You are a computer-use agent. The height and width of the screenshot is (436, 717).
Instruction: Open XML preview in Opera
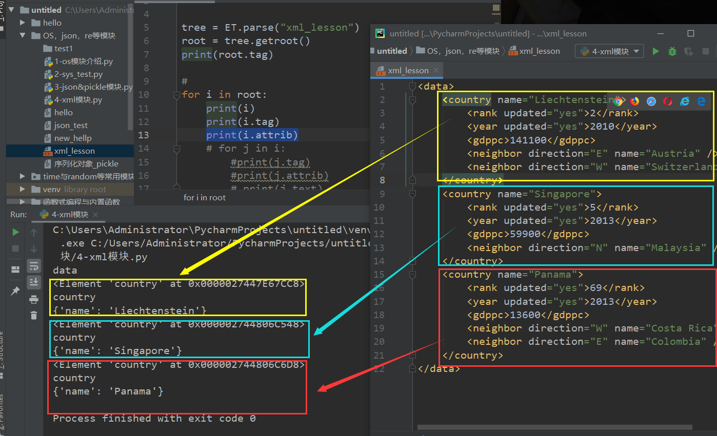(x=668, y=101)
